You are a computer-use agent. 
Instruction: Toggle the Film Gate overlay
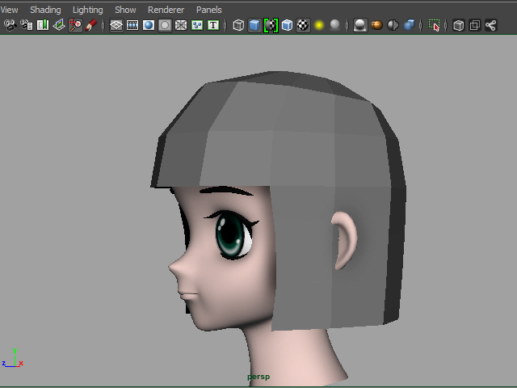point(132,25)
